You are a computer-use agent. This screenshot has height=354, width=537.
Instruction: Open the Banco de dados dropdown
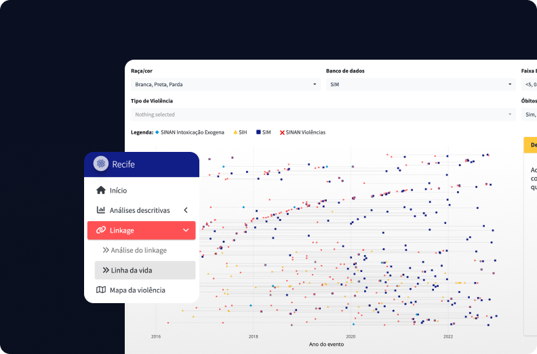click(x=420, y=85)
